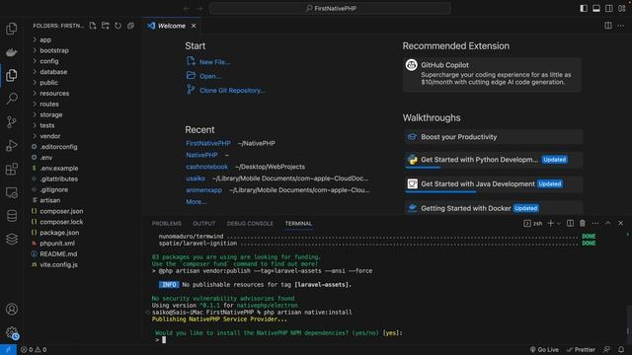Click Clone Git Repository... link

tap(232, 91)
